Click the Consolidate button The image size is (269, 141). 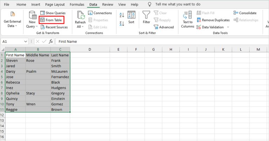click(245, 13)
